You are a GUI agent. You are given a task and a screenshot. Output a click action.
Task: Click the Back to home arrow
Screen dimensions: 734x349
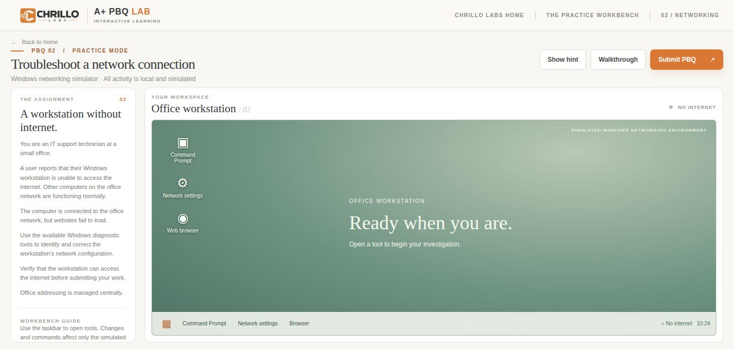tap(14, 42)
